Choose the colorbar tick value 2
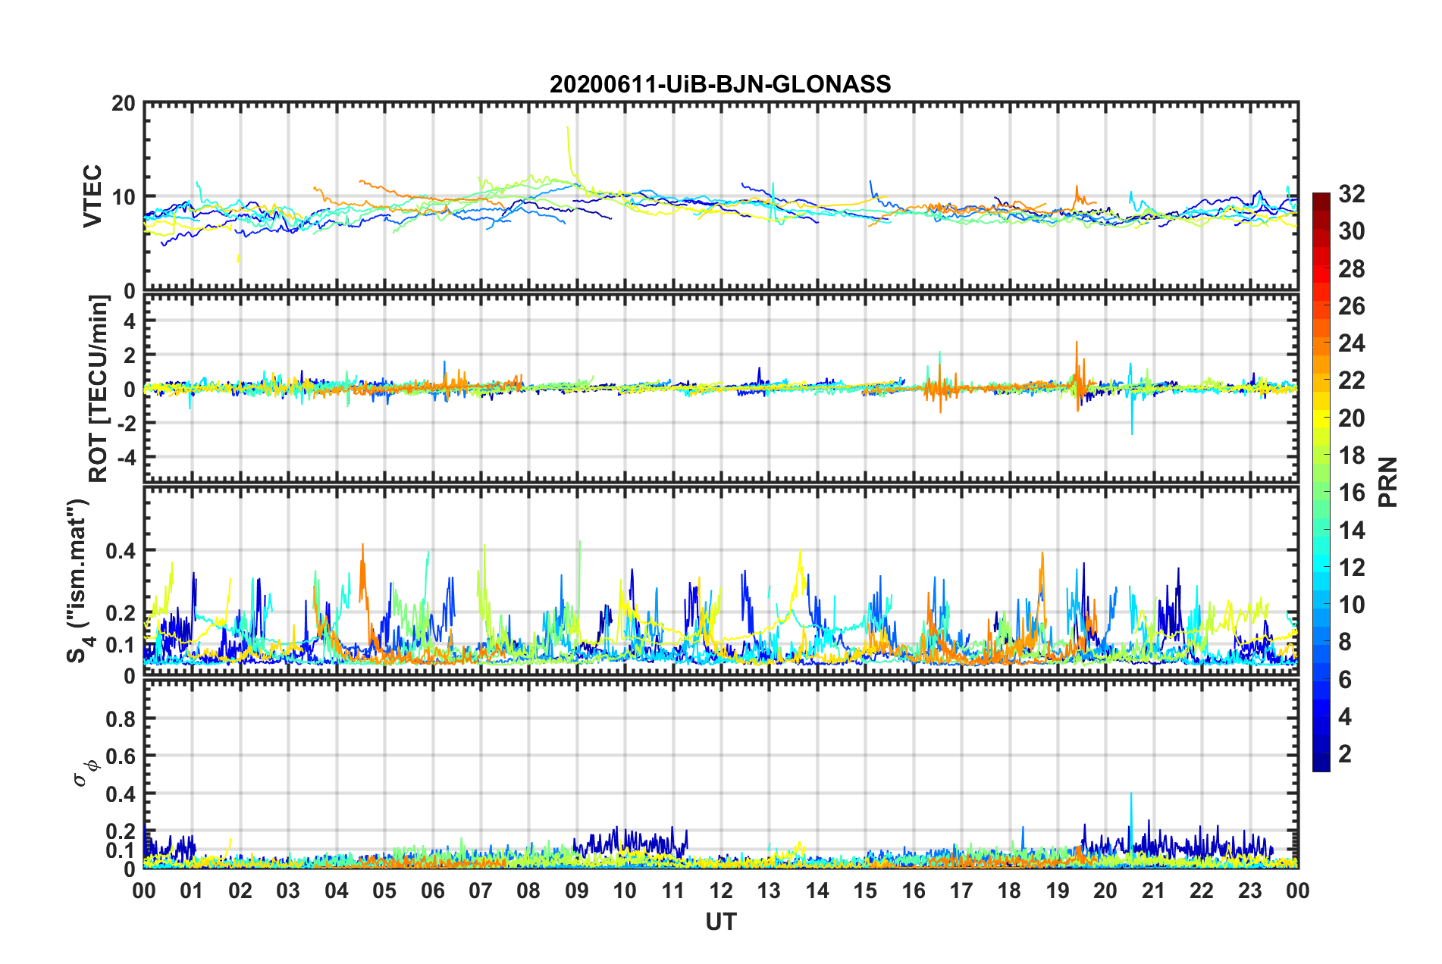The height and width of the screenshot is (964, 1442). point(1345,754)
